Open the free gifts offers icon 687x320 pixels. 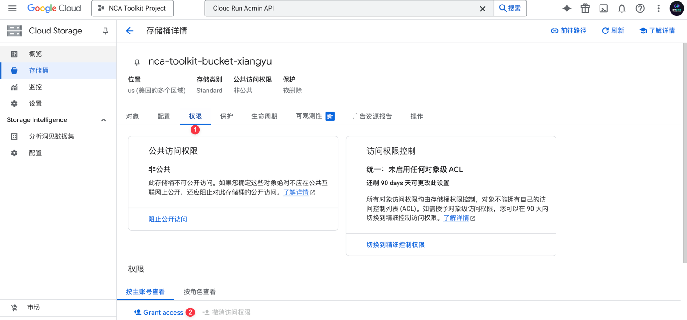point(585,8)
